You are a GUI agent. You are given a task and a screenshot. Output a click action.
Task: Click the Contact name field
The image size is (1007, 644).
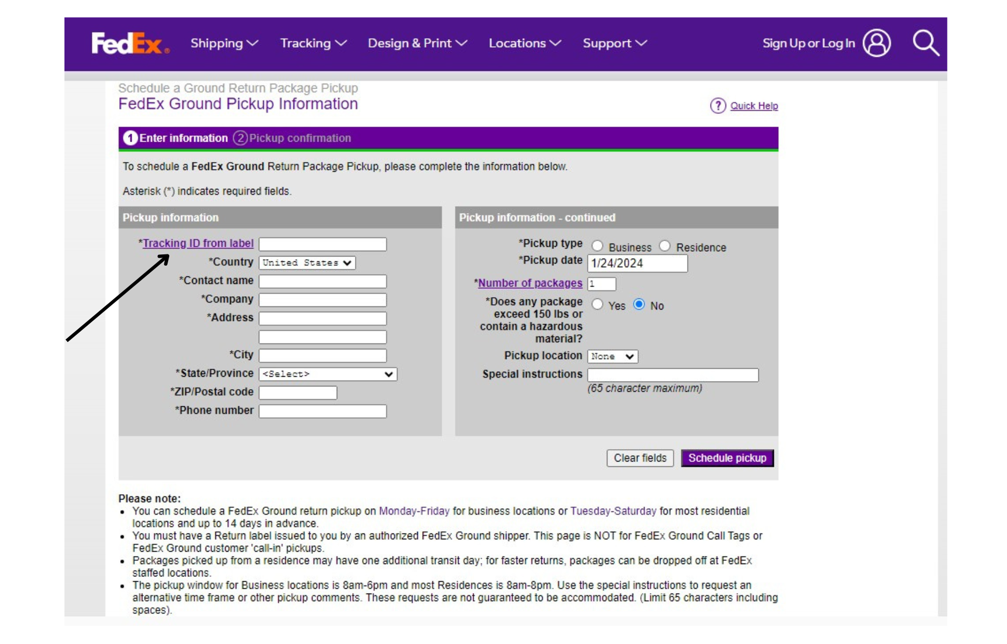pyautogui.click(x=323, y=281)
